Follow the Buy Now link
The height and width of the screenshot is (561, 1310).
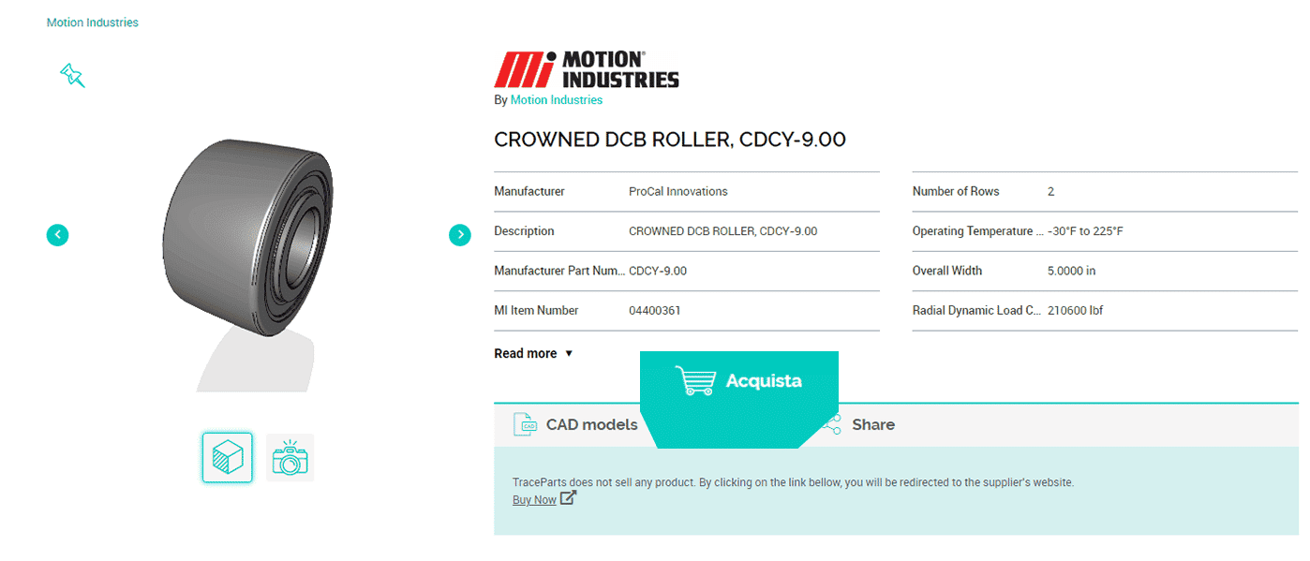pyautogui.click(x=534, y=500)
